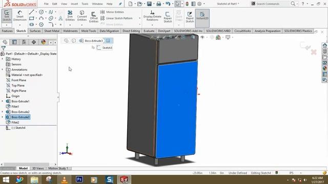Click Convert Entities tool
Viewport: 328px width, 184px height.
tap(82, 16)
